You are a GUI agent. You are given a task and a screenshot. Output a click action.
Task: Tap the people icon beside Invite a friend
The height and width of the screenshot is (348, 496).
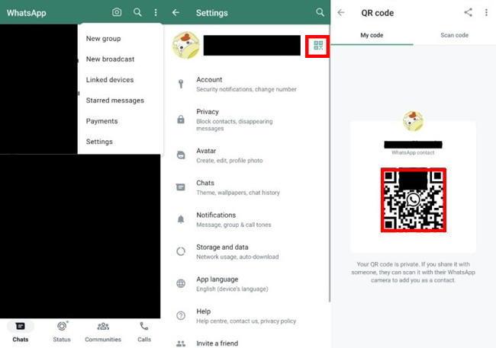coord(181,343)
